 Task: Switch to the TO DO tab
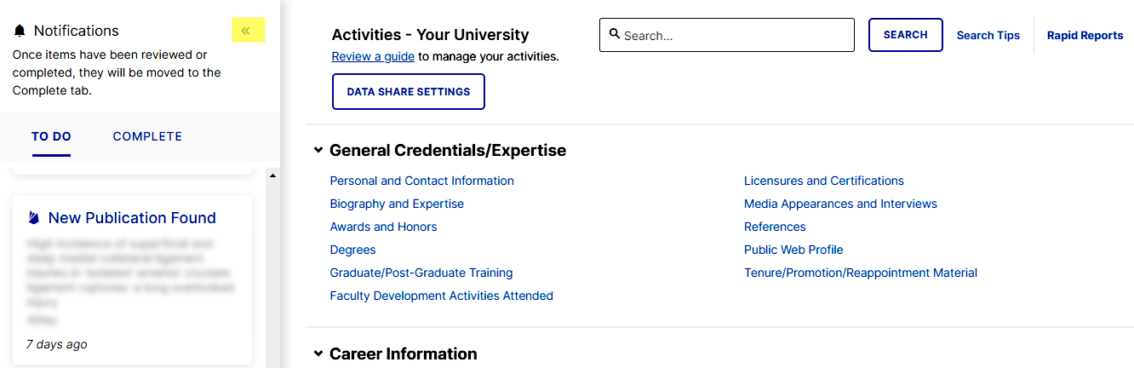tap(51, 136)
